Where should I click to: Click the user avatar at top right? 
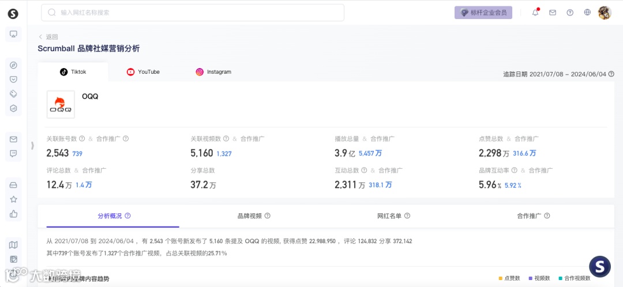pos(605,13)
